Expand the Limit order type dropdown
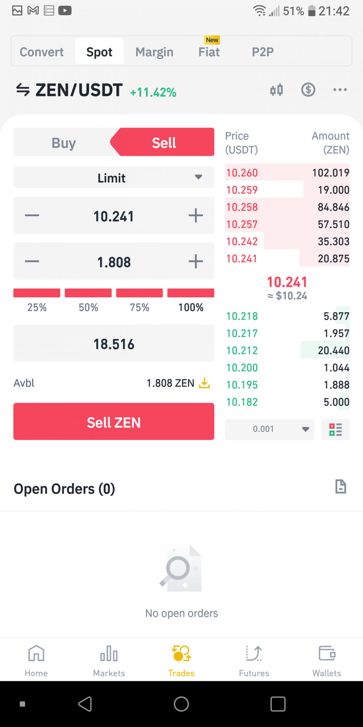Image resolution: width=363 pixels, height=727 pixels. tap(114, 177)
